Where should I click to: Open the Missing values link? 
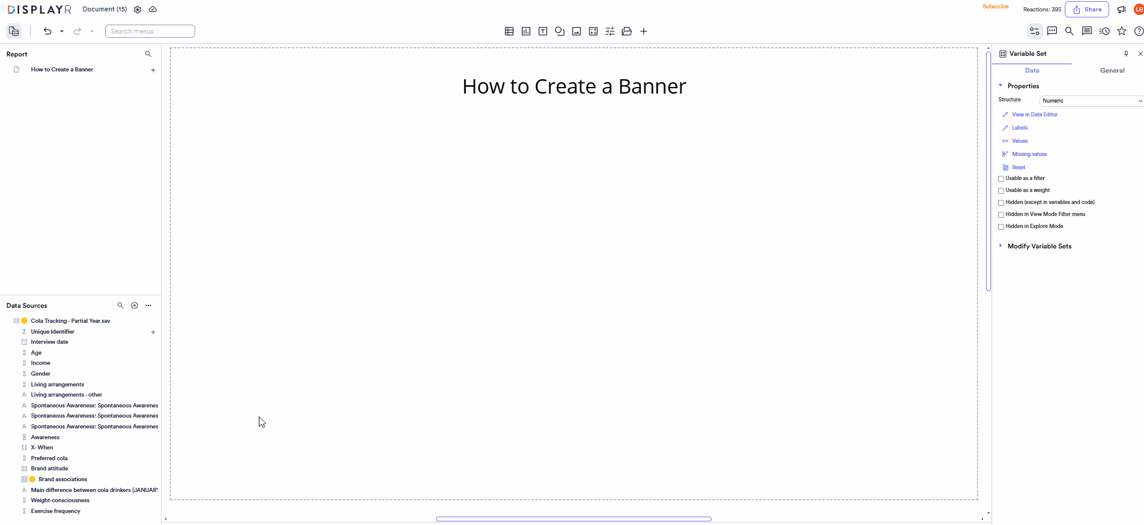pyautogui.click(x=1029, y=154)
